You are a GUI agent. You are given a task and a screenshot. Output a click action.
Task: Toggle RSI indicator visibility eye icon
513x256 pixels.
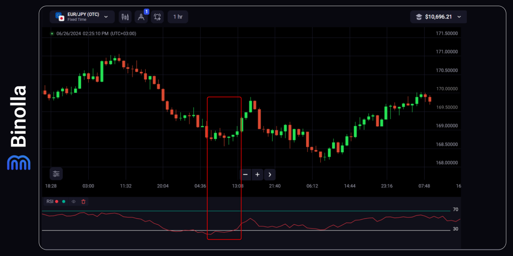[x=73, y=202]
